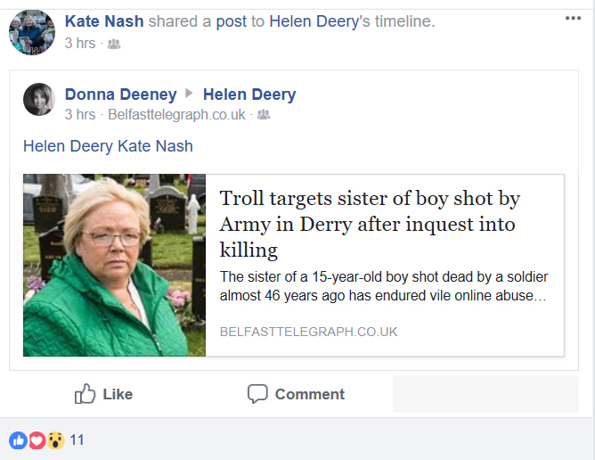Click the arrow between Donna Deeney and Helen Deery
The width and height of the screenshot is (595, 460).
tap(190, 94)
